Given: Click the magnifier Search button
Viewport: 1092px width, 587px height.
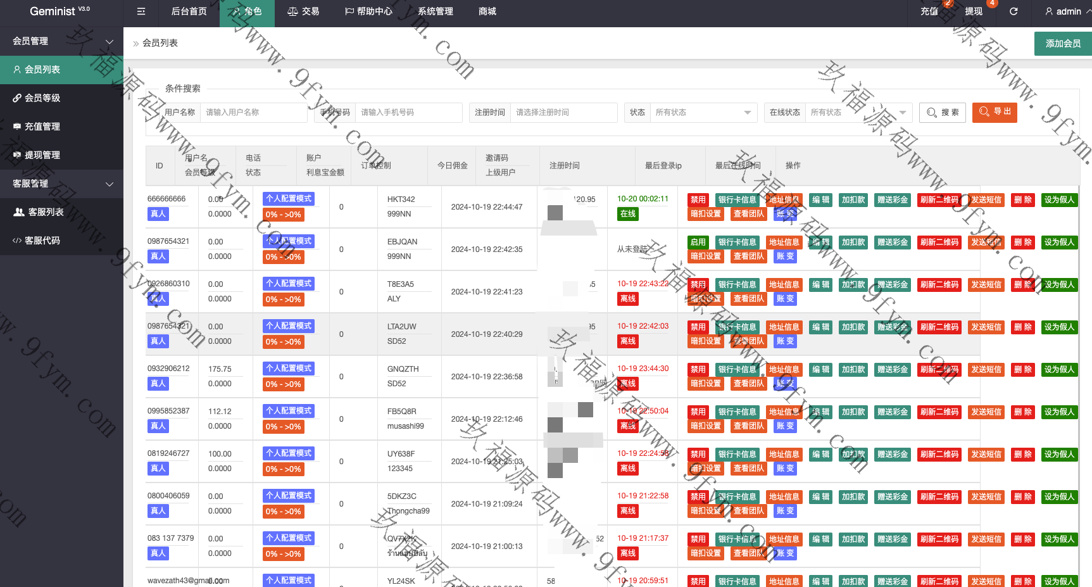Looking at the screenshot, I should (x=943, y=112).
